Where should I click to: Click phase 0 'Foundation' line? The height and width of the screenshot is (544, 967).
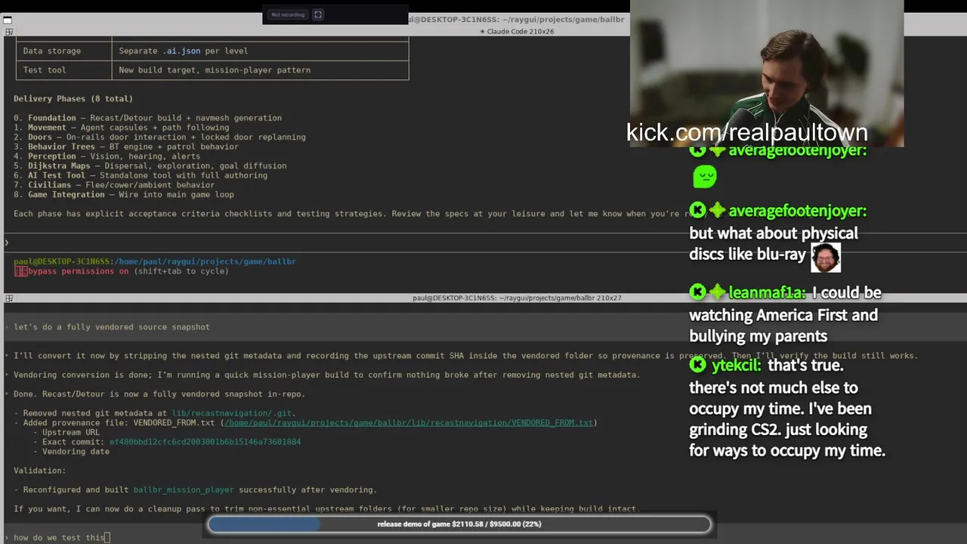[x=147, y=118]
